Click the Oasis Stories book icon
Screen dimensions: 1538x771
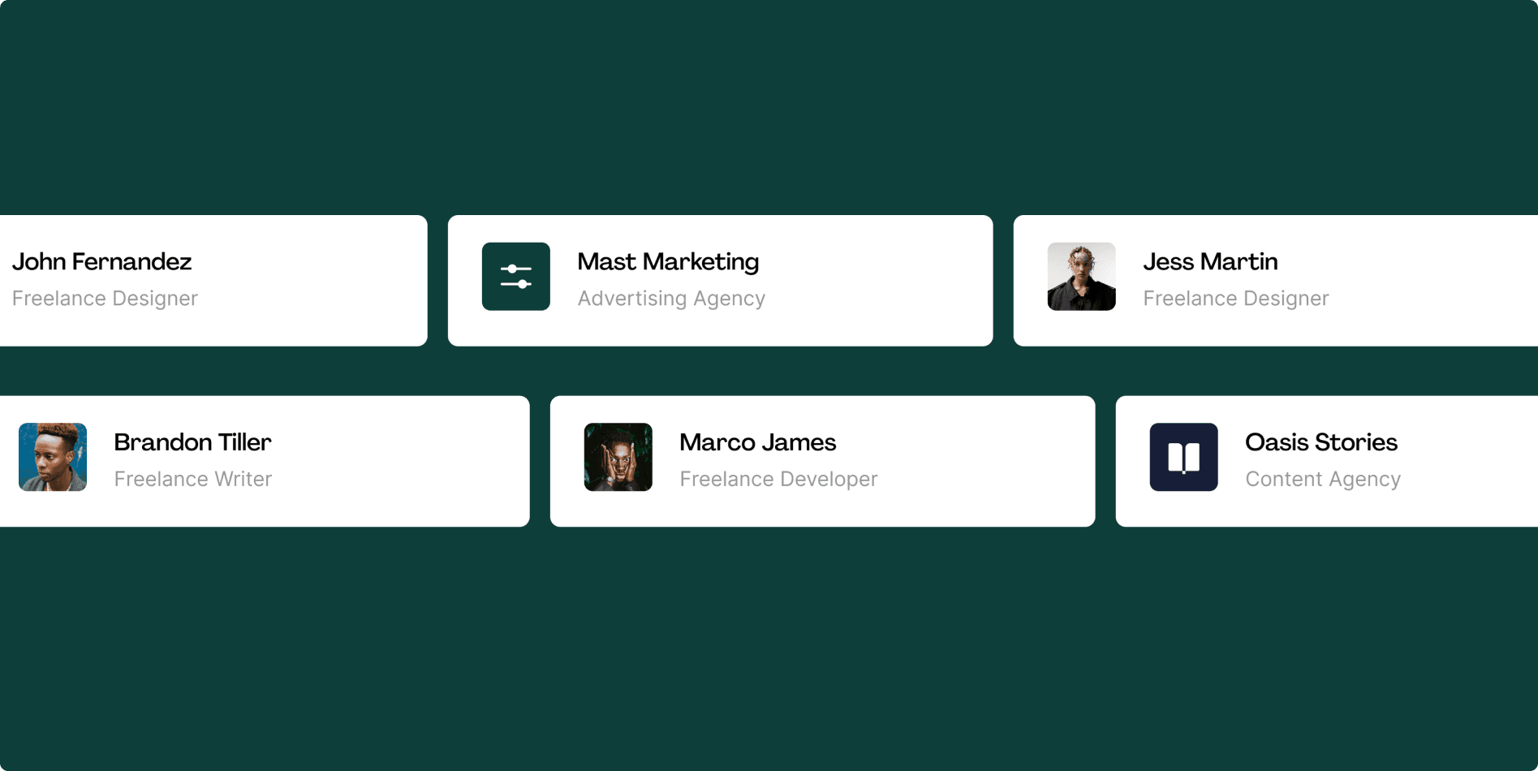(x=1183, y=457)
